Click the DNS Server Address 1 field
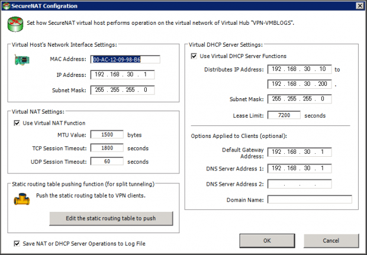This screenshot has width=367, height=255. [300, 169]
